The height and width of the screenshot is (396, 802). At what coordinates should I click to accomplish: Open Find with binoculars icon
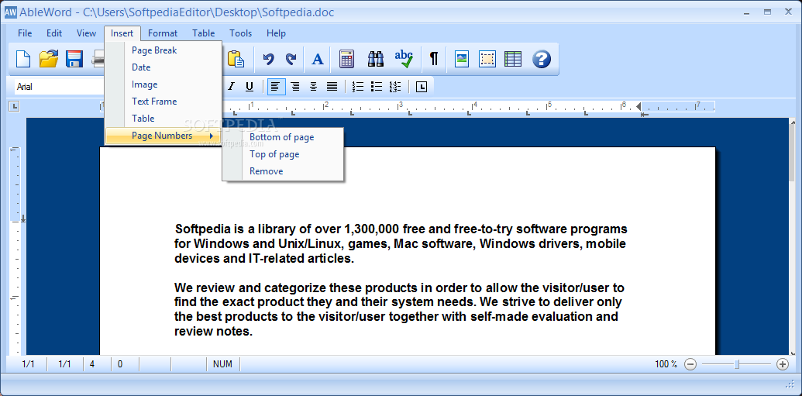[376, 59]
